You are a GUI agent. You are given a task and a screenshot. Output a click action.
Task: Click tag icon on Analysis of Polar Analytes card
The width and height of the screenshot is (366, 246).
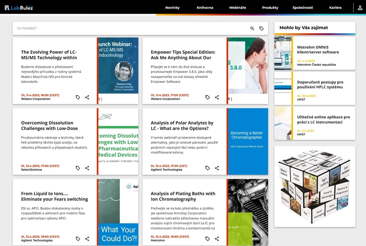208,168
